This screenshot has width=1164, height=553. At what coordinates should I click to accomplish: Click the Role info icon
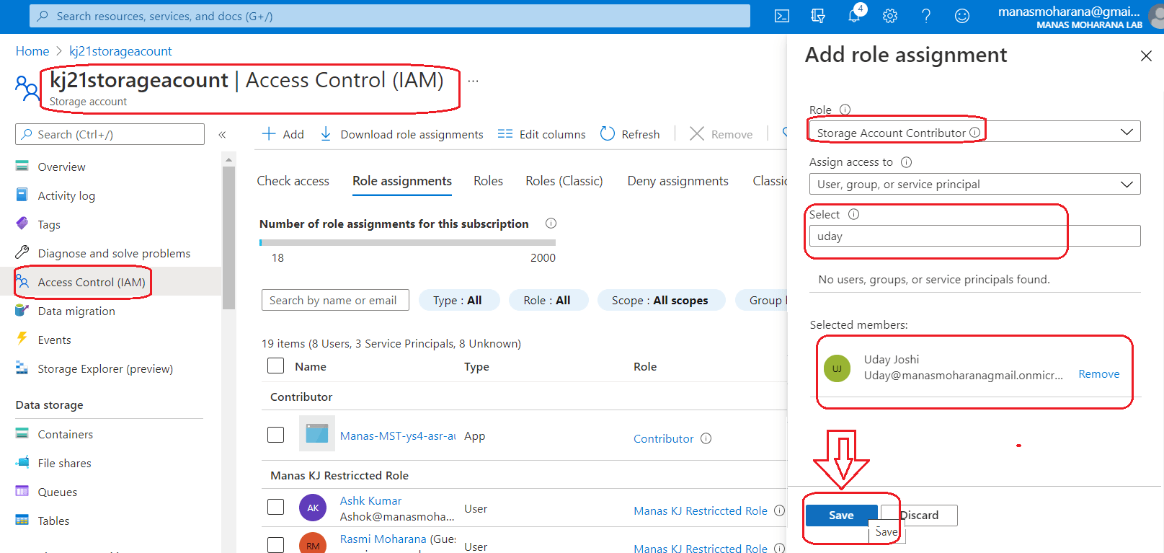845,110
